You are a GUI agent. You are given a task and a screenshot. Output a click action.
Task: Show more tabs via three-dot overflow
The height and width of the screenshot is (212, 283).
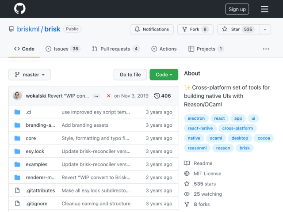click(x=266, y=49)
